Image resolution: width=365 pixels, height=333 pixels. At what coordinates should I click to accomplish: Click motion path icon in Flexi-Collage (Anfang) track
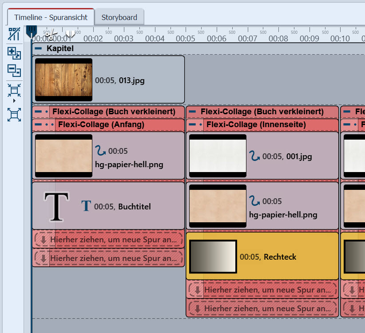[100, 151]
